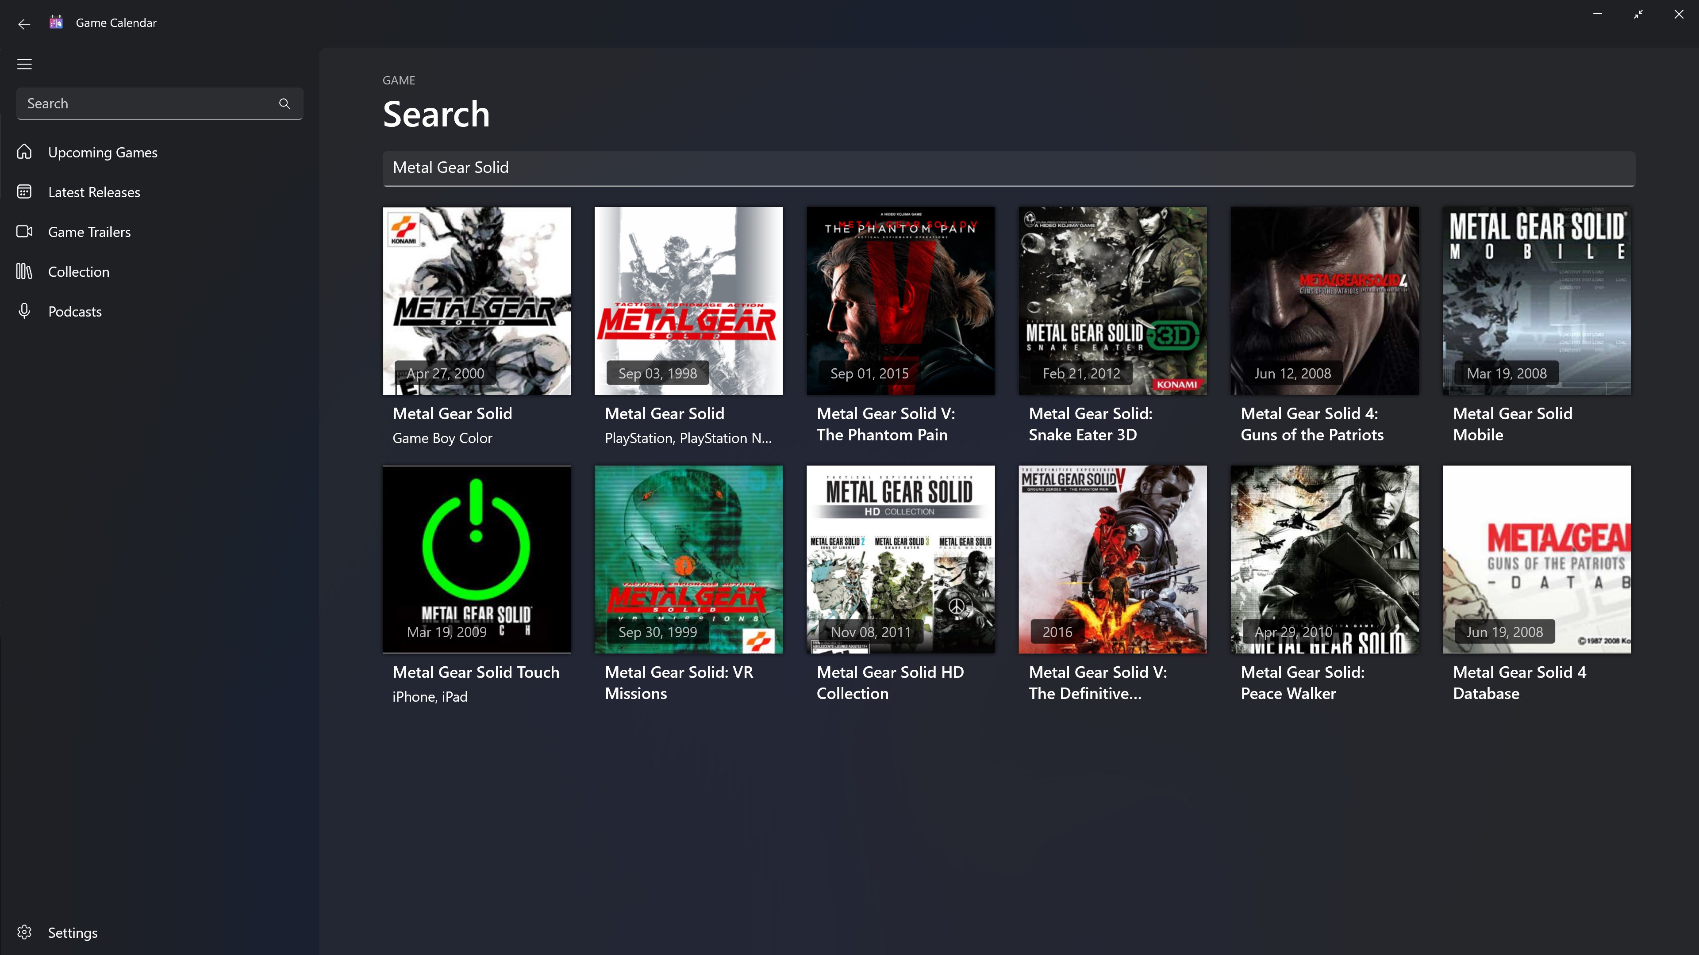Click the Metal Gear Solid query field
This screenshot has width=1699, height=955.
(1008, 168)
